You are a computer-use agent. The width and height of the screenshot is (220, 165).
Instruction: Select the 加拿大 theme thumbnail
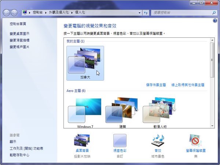(85, 63)
